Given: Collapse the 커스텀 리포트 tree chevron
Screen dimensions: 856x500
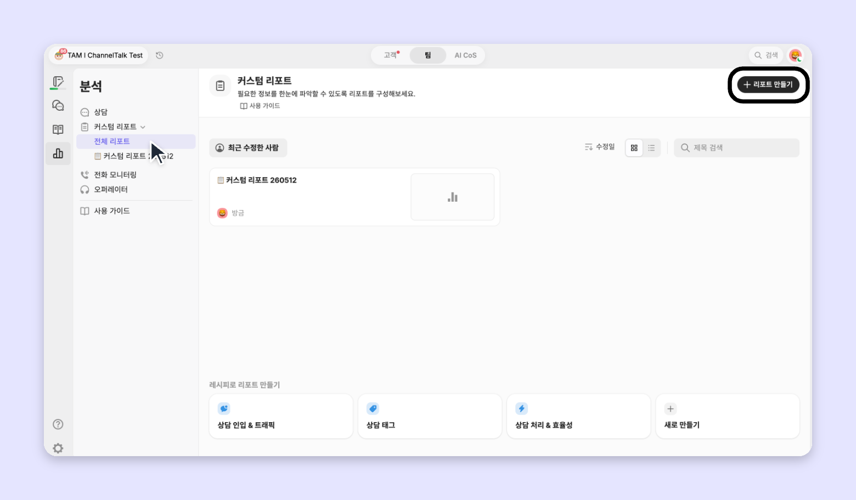Looking at the screenshot, I should tap(143, 127).
